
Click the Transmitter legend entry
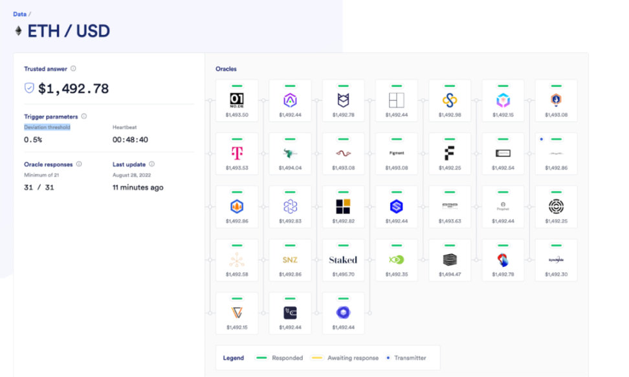click(x=408, y=358)
